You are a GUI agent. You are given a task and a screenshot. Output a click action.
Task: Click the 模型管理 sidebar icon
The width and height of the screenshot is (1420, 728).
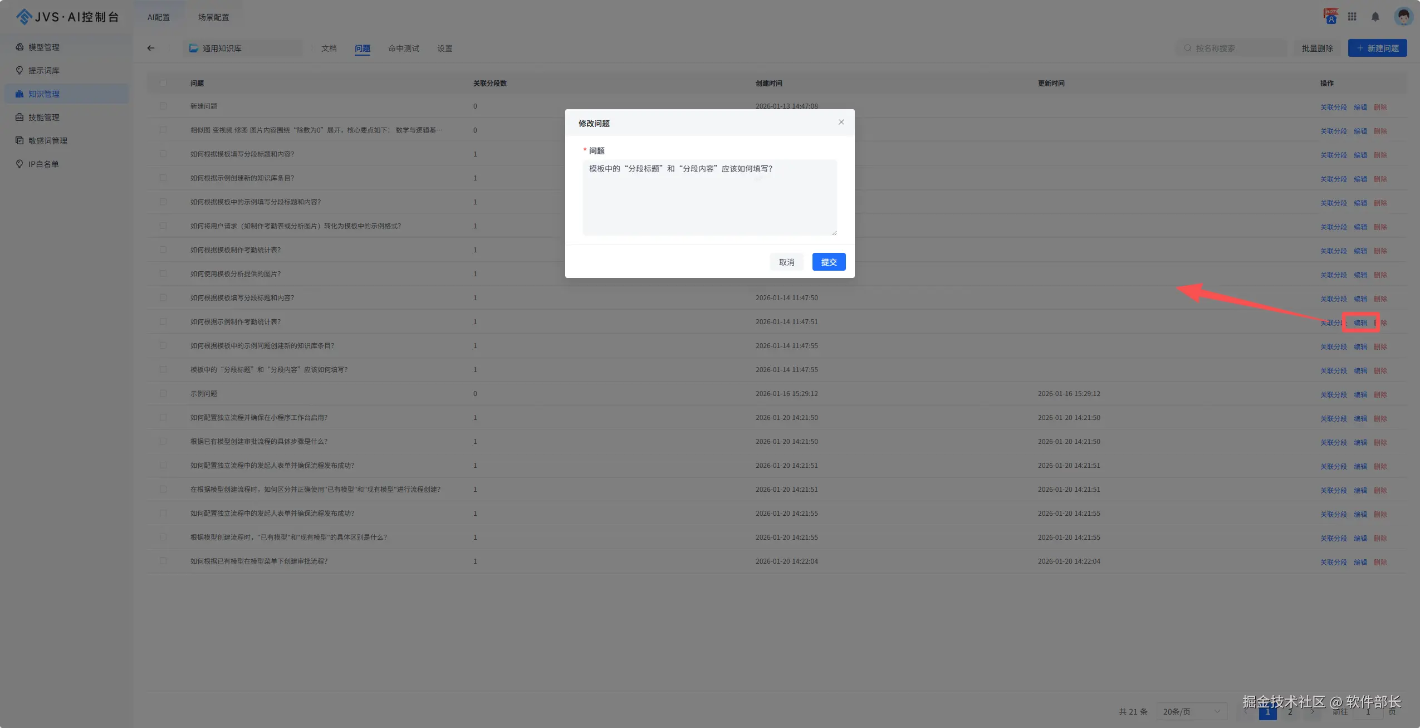(19, 47)
